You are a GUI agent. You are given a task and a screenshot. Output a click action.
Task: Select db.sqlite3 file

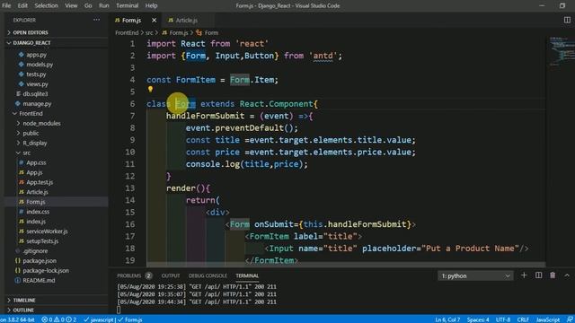pyautogui.click(x=35, y=93)
